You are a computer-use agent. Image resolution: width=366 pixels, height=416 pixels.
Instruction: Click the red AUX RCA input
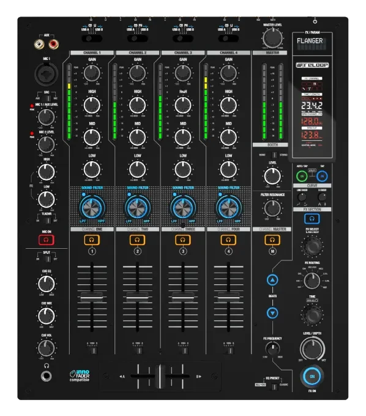click(53, 43)
